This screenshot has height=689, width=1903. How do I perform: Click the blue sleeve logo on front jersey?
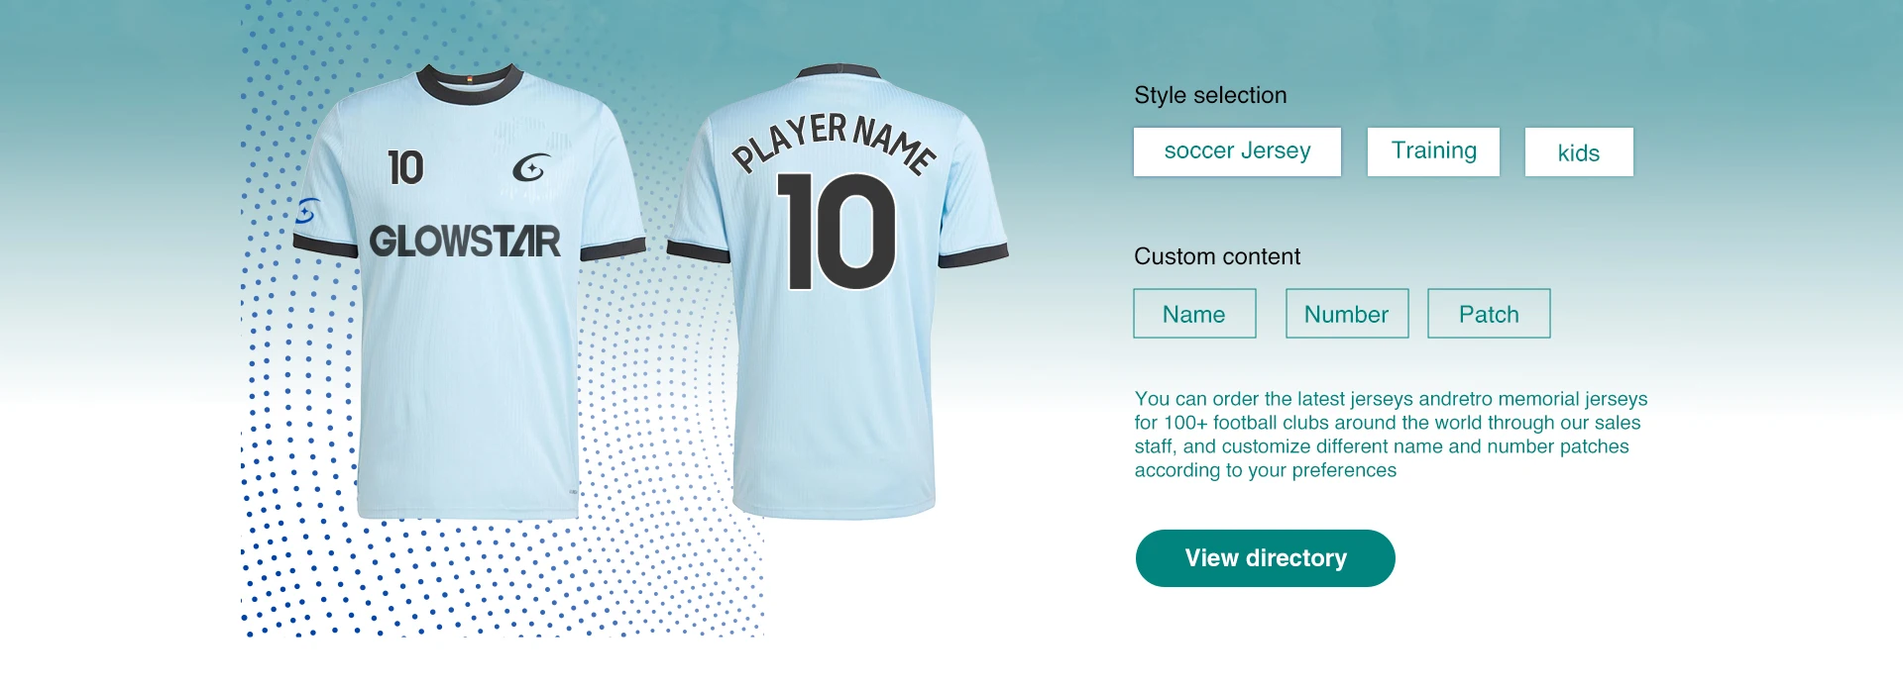coord(307,211)
